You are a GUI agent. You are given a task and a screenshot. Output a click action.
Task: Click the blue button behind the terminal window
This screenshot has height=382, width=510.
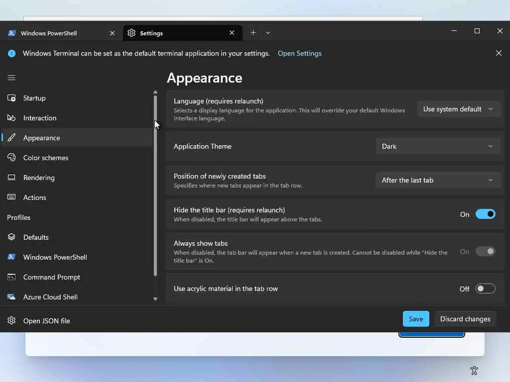pyautogui.click(x=431, y=334)
